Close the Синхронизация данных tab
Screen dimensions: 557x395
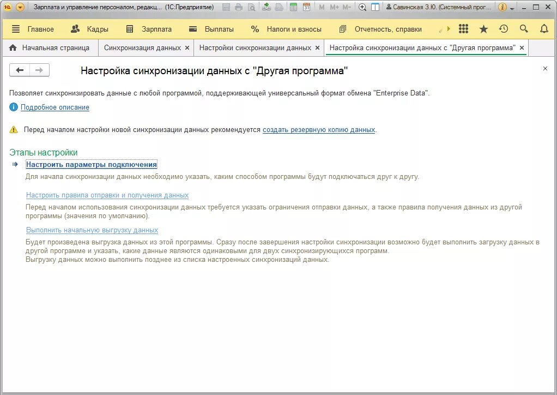click(187, 47)
